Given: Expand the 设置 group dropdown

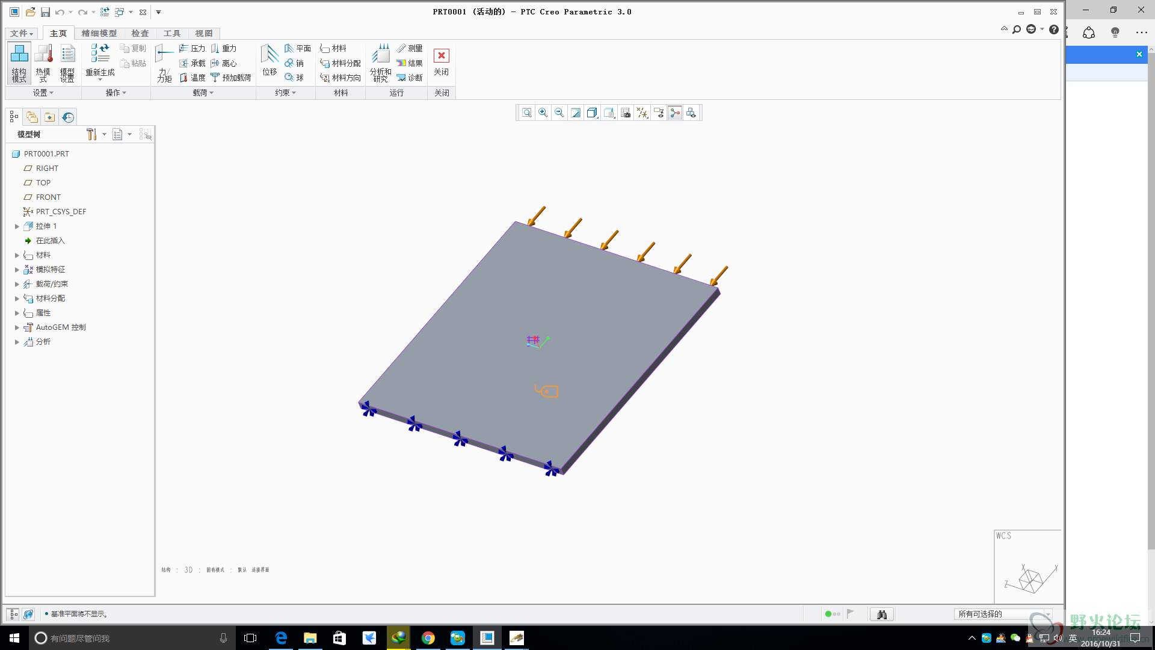Looking at the screenshot, I should point(43,93).
